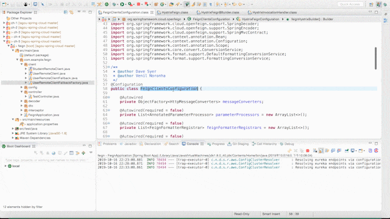Click the Run dropdown arrow in the toolbar
The width and height of the screenshot is (390, 219).
pos(126,4)
